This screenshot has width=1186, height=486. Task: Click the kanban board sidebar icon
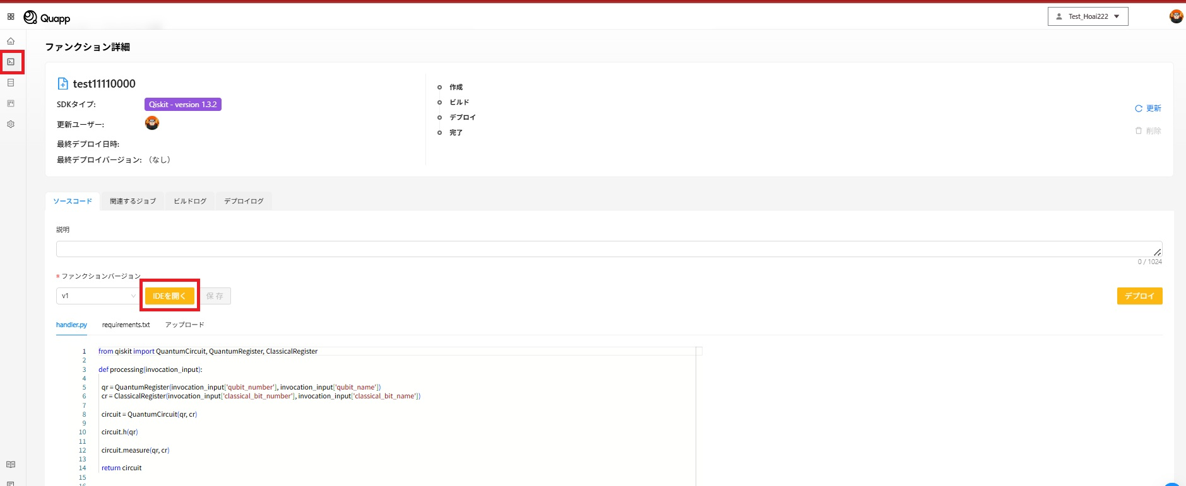click(x=11, y=103)
